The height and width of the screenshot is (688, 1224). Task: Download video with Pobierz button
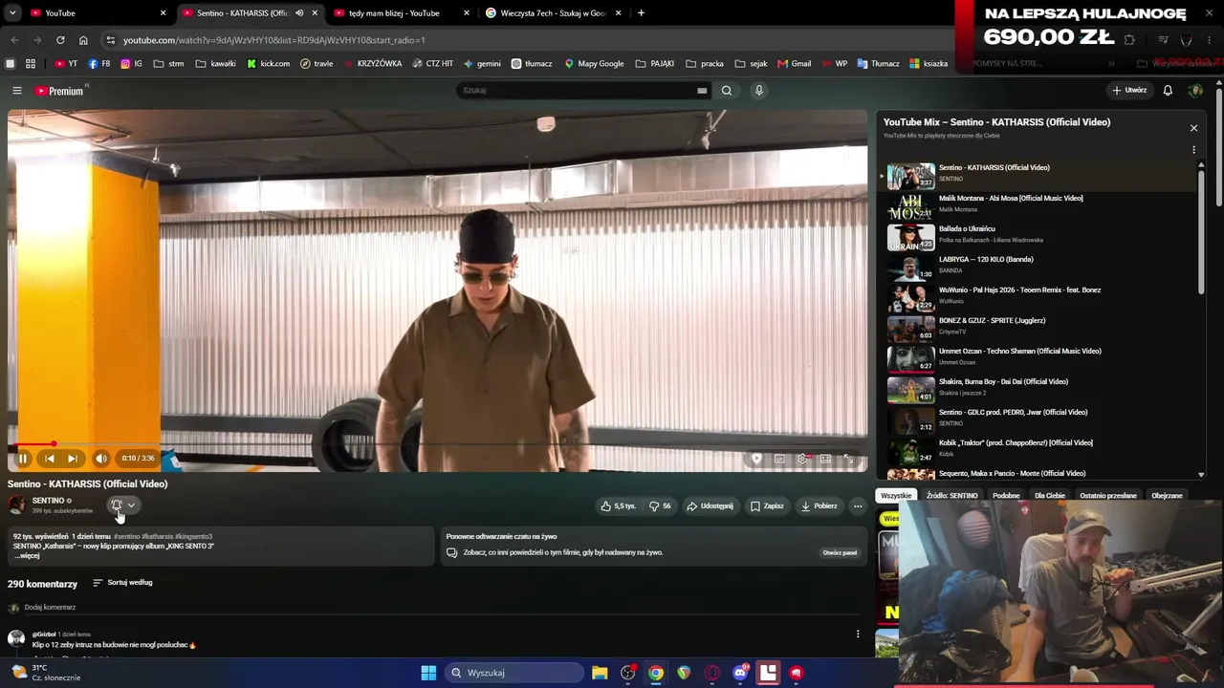coord(820,505)
